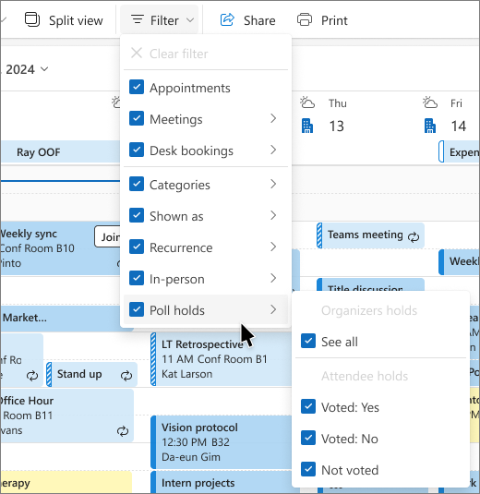The width and height of the screenshot is (480, 494).
Task: Uncheck the Not voted checkbox
Action: (308, 469)
